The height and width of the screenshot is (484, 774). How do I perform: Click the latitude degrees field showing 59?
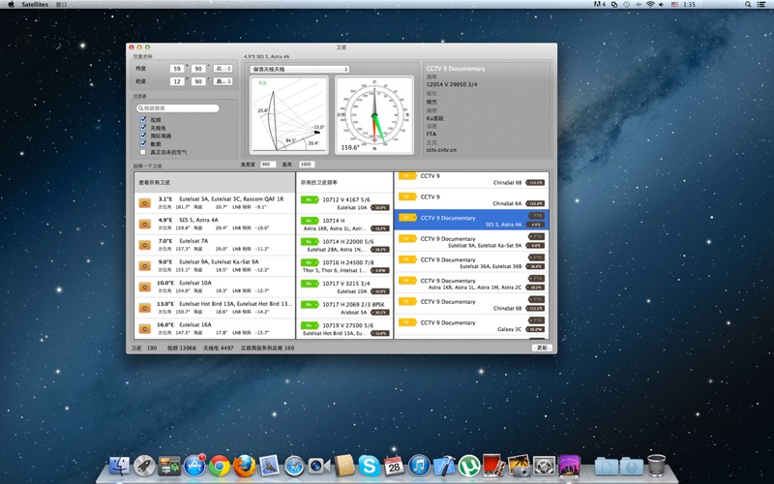[x=177, y=69]
